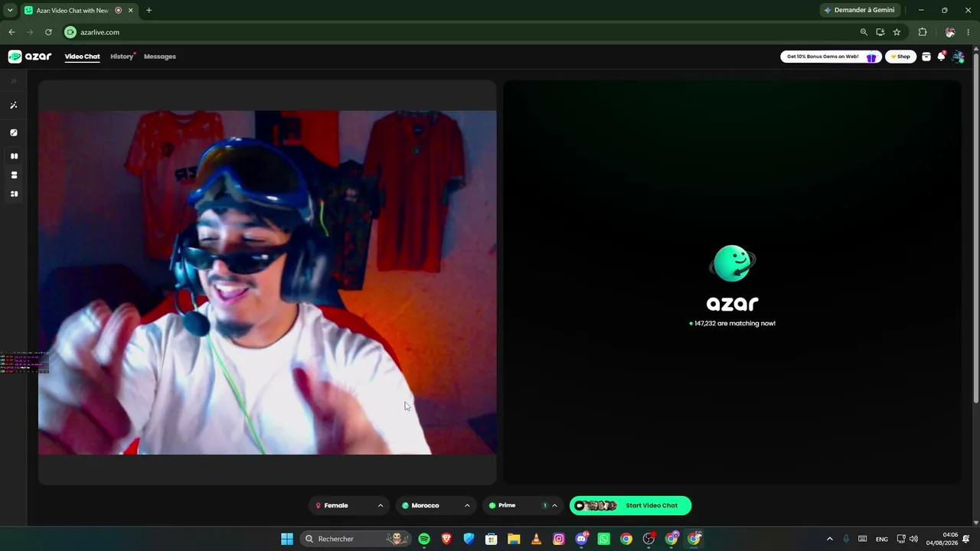This screenshot has width=980, height=551.
Task: Open the tab search dropdown
Action: point(10,10)
